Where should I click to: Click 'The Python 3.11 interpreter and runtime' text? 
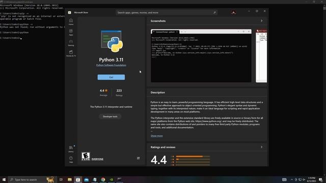click(x=111, y=107)
